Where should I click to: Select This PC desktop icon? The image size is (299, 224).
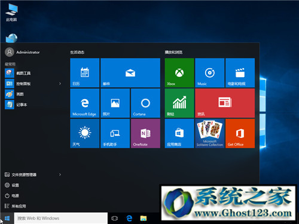[11, 13]
